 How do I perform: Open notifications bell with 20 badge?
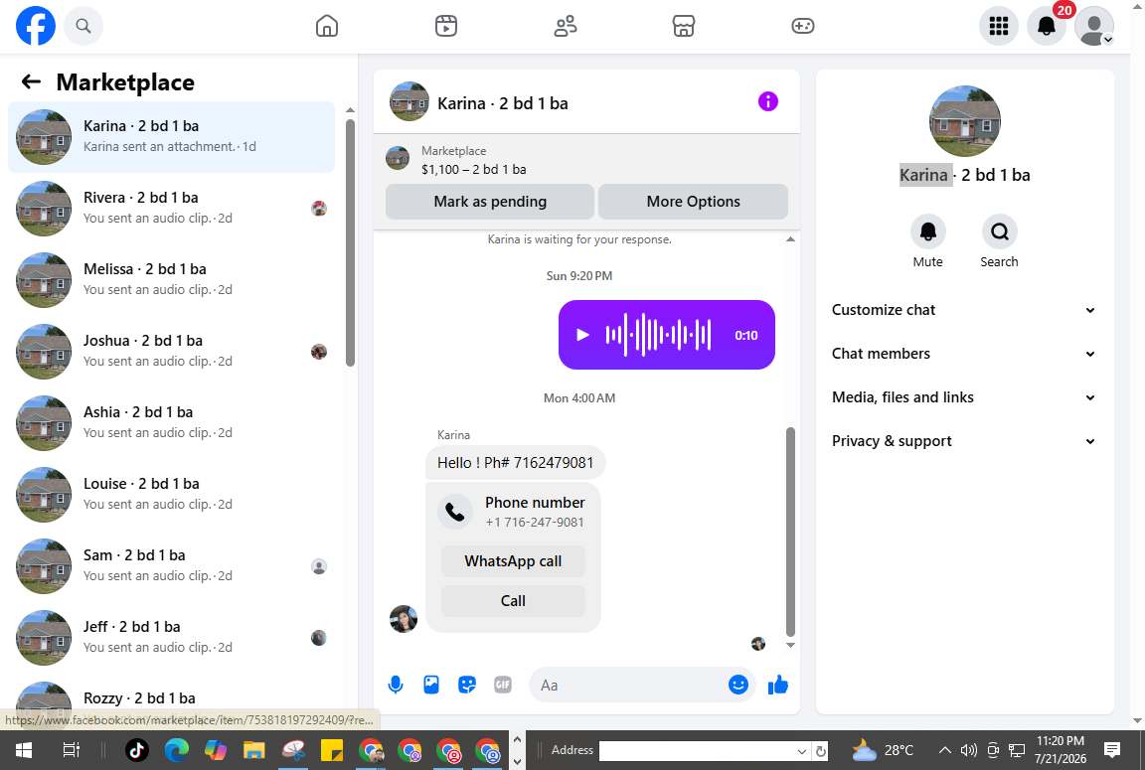point(1047,26)
